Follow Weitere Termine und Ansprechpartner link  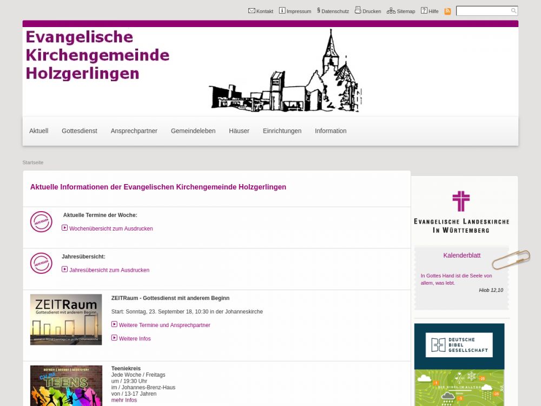point(164,325)
